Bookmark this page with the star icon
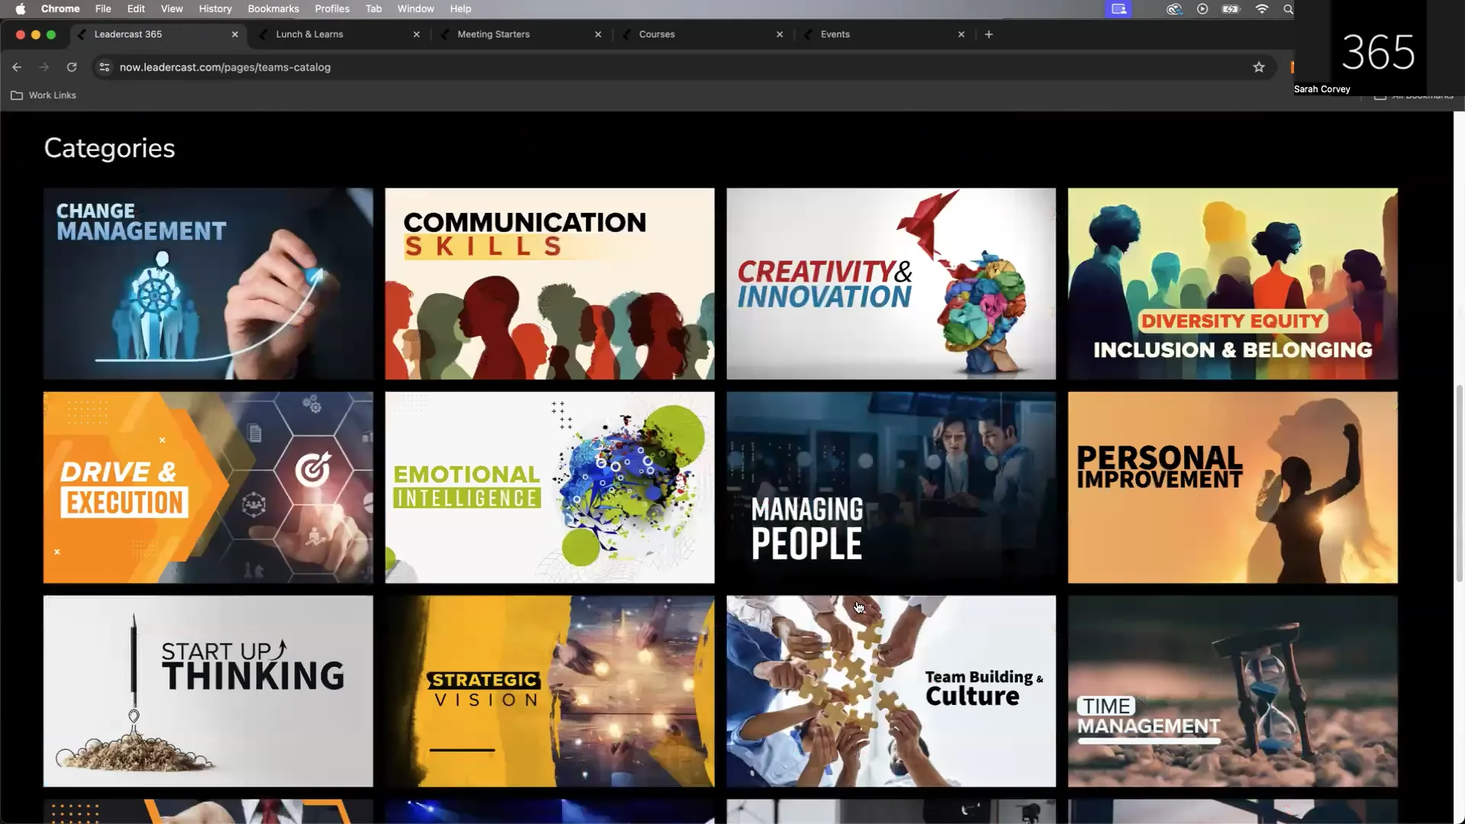This screenshot has height=824, width=1465. [1259, 67]
